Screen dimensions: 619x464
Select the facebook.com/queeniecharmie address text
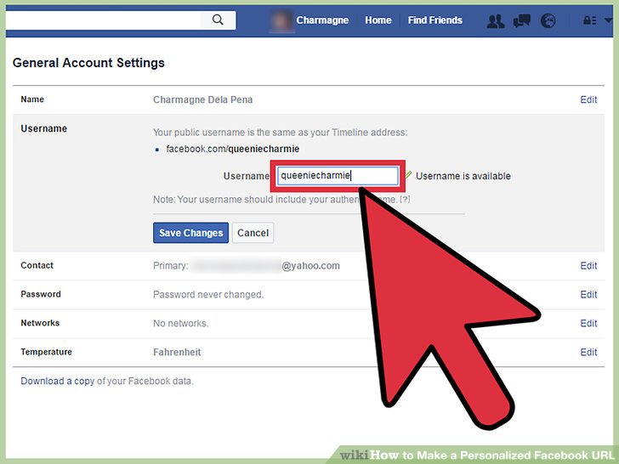pyautogui.click(x=232, y=150)
